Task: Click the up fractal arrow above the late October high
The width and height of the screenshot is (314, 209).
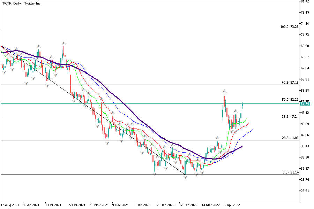Action: [x=64, y=43]
